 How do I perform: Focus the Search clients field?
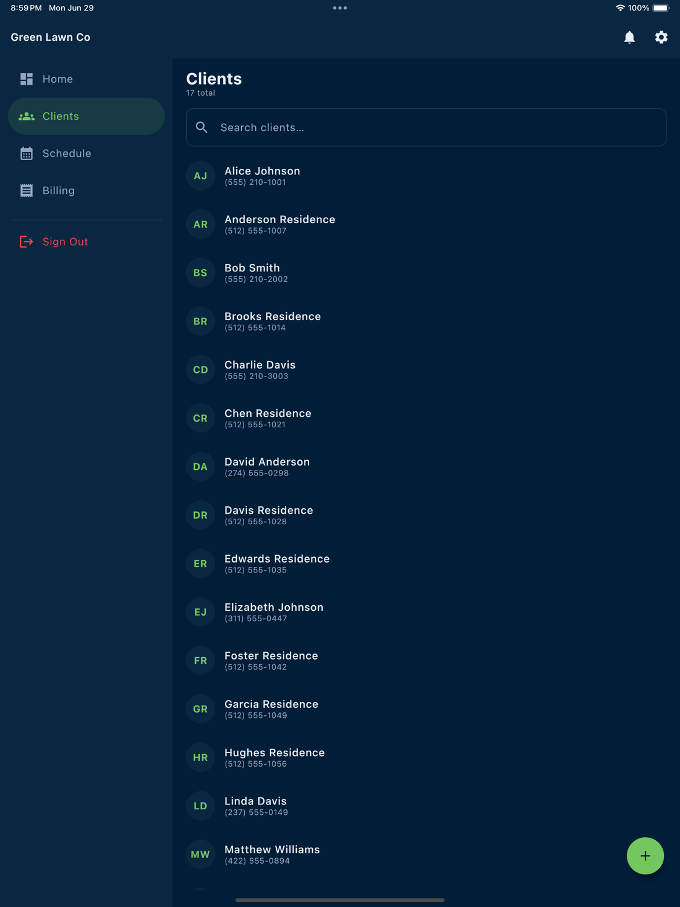click(426, 127)
